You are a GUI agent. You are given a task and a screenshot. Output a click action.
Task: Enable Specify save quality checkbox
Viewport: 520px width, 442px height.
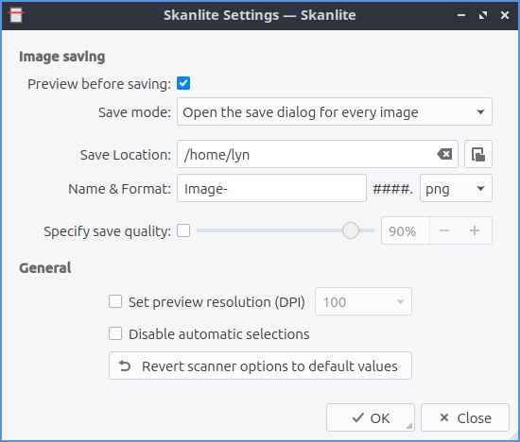(x=183, y=230)
